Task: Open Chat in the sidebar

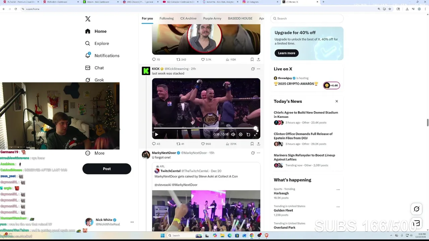Action: click(x=95, y=68)
